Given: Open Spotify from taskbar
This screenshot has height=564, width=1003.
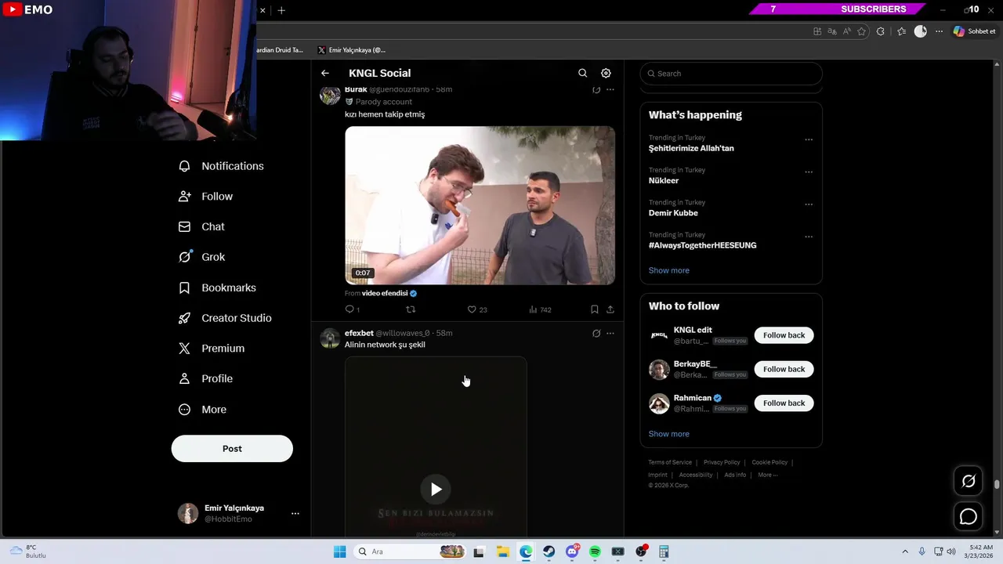Looking at the screenshot, I should tap(595, 551).
